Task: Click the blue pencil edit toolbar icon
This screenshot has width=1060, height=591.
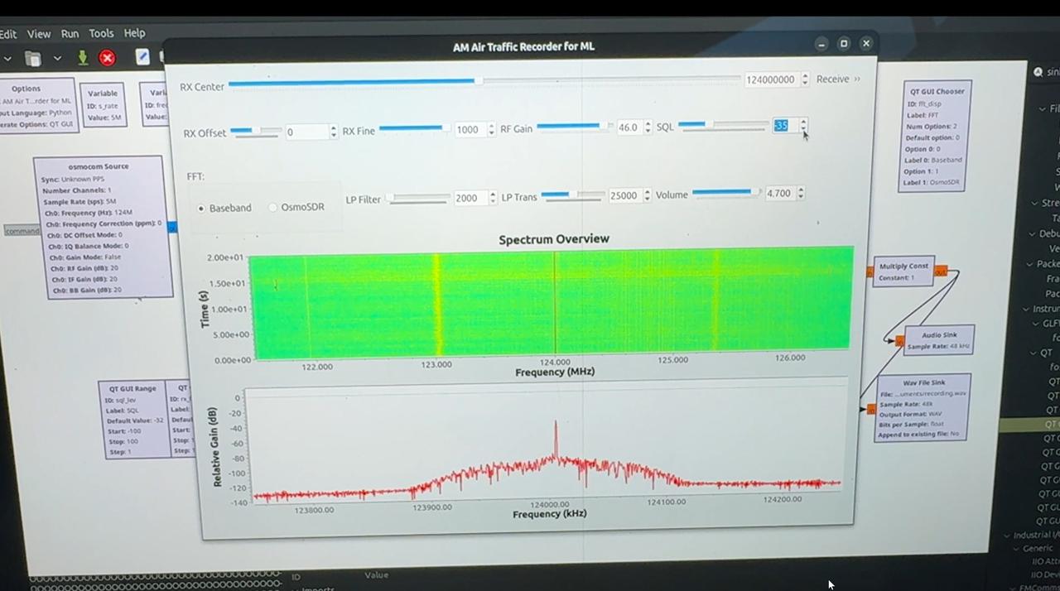Action: click(x=142, y=56)
